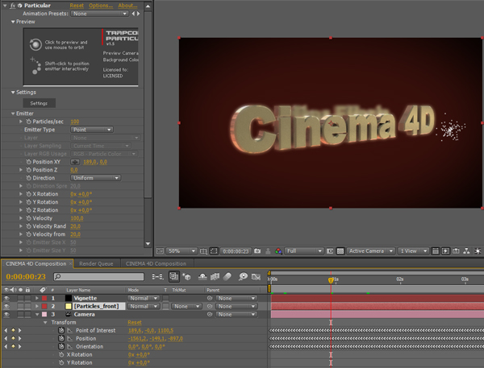Open Emitter Type Point dropdown
The image size is (484, 368).
[x=92, y=130]
